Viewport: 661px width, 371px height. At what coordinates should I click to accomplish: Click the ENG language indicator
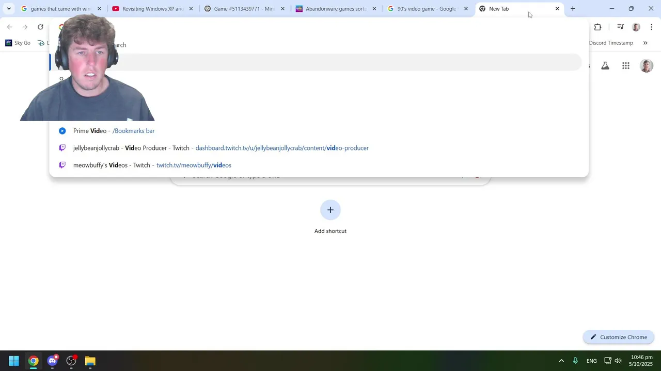pyautogui.click(x=592, y=361)
